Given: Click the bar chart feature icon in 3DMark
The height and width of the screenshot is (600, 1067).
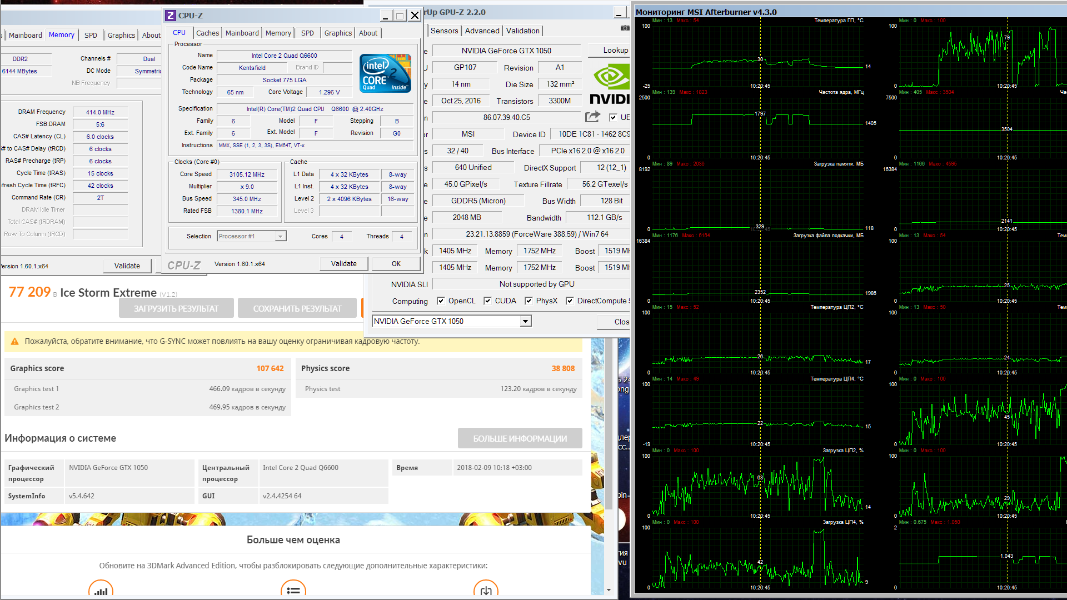Looking at the screenshot, I should pos(101,589).
